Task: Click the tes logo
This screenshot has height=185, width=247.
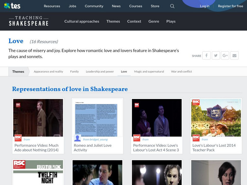Action: pos(12,6)
